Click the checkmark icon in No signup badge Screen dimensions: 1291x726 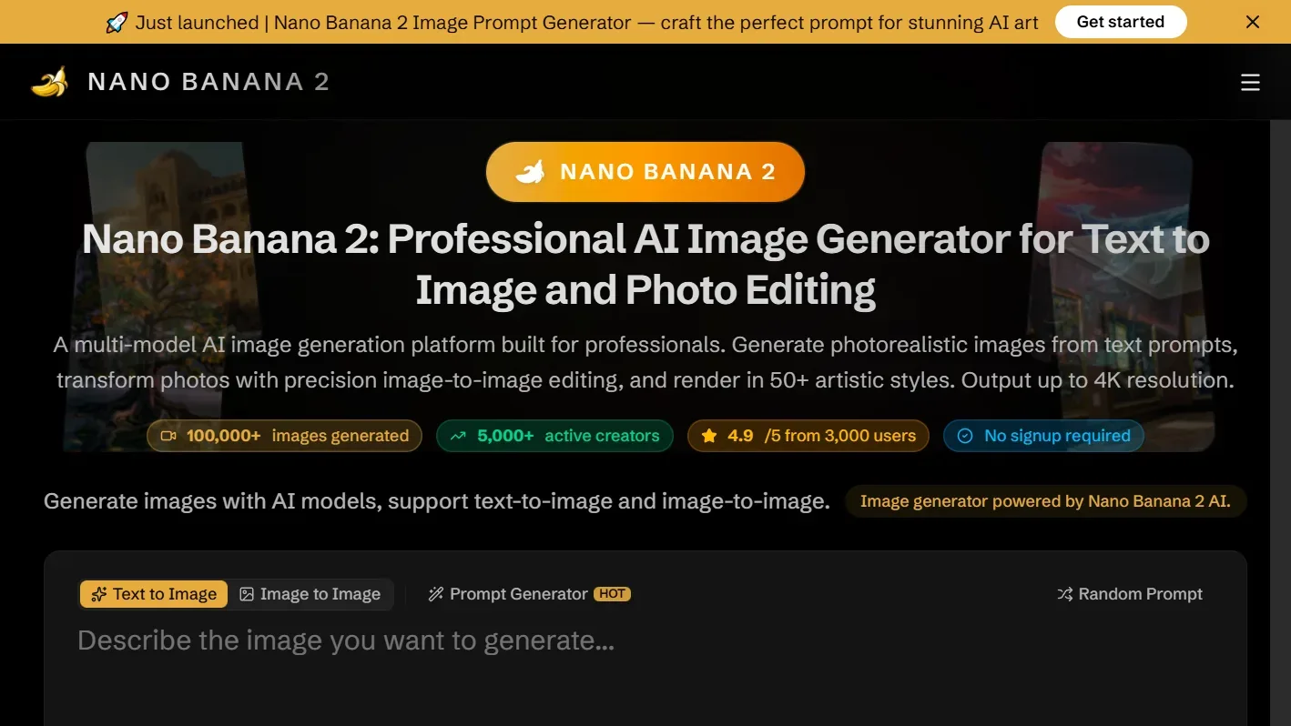965,436
